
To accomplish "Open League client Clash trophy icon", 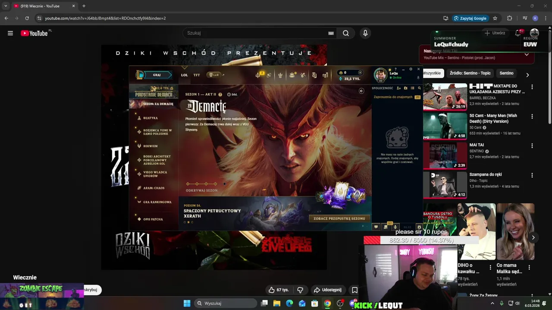I will 280,75.
